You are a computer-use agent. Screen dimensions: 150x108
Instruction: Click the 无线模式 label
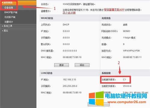pos(106,38)
